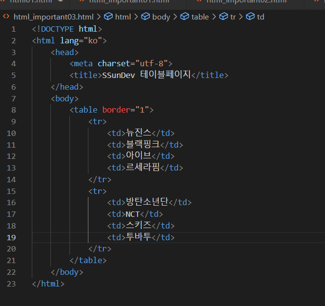Click line number 16 in the gutter

point(11,202)
